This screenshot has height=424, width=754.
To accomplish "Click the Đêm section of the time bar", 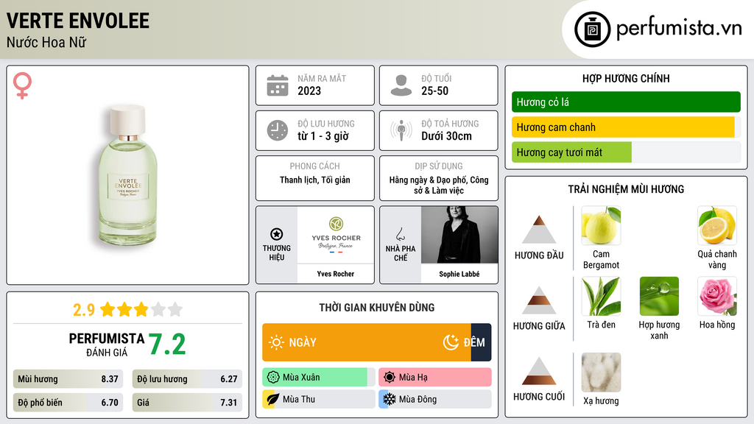I will coord(481,342).
